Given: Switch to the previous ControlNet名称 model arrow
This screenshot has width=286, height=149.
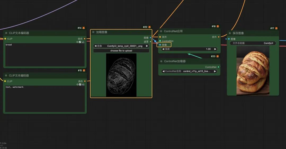Looking at the screenshot, I should (163, 71).
